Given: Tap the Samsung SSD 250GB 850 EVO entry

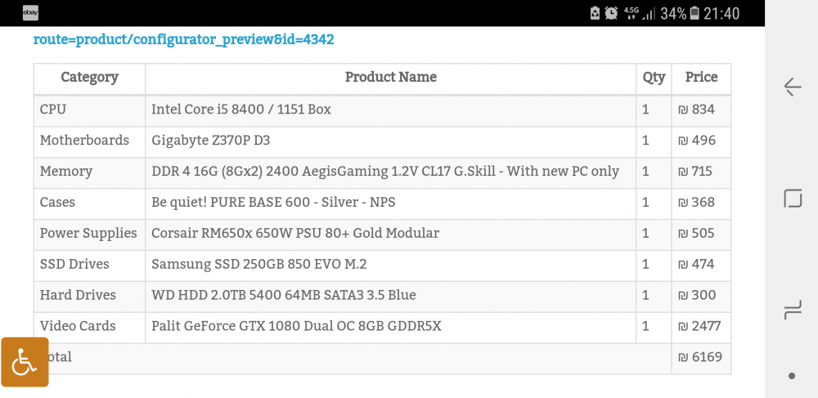Looking at the screenshot, I should [259, 264].
